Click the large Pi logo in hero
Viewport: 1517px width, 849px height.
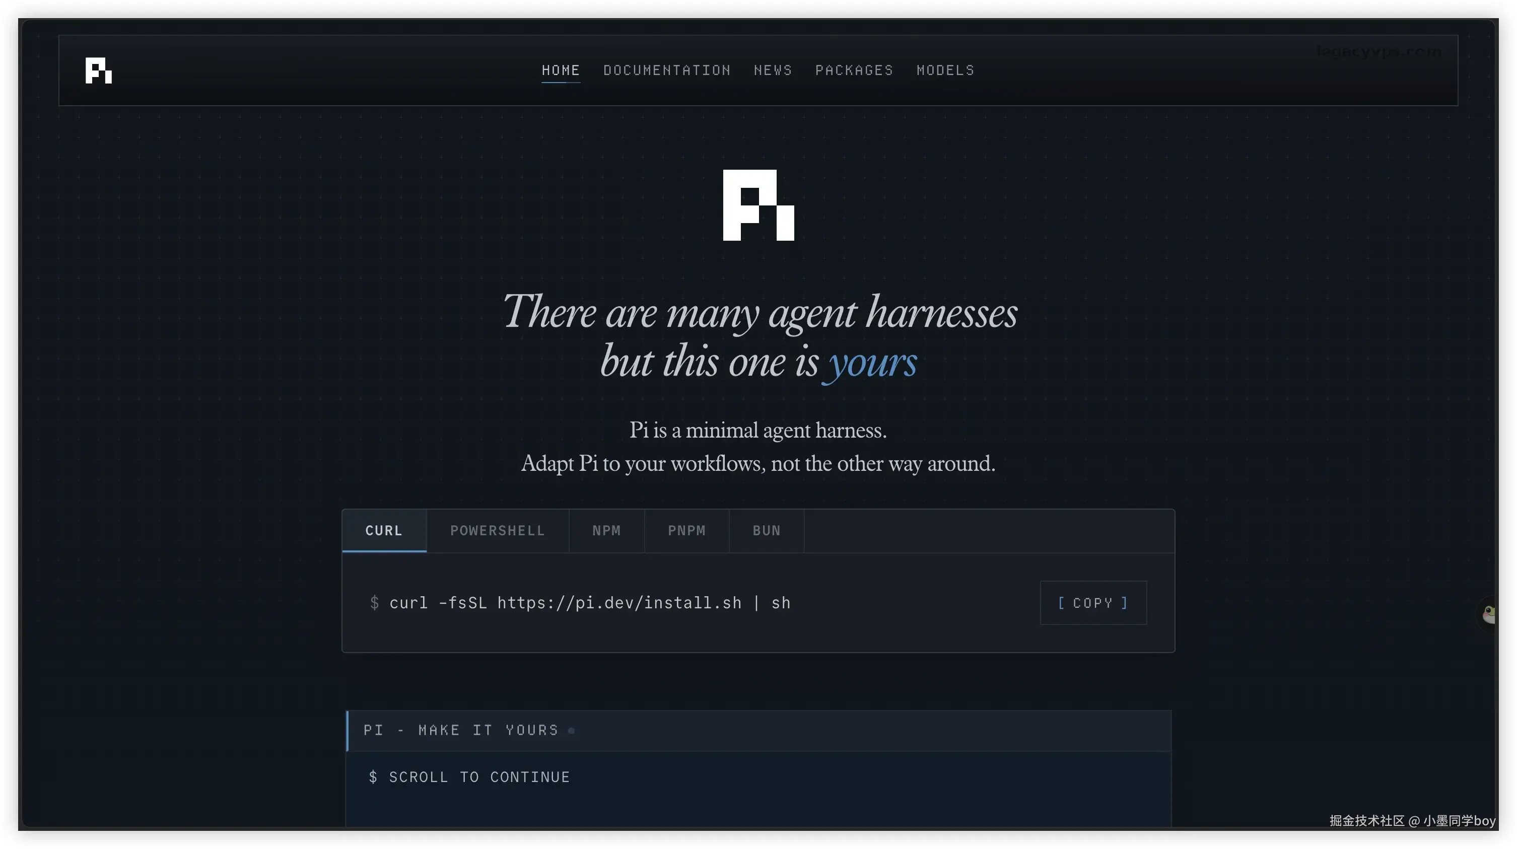click(x=758, y=205)
